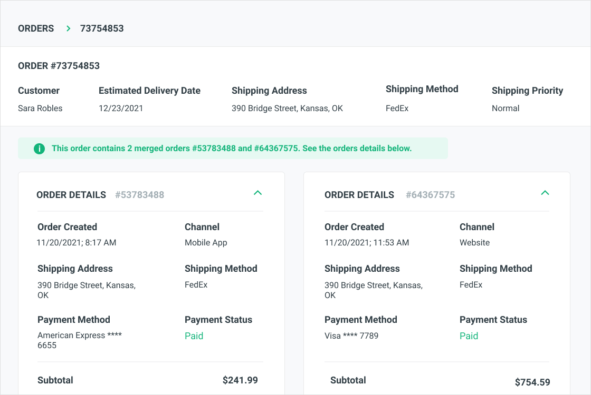Collapse order details #53783488 panel
The width and height of the screenshot is (591, 395).
tap(258, 193)
